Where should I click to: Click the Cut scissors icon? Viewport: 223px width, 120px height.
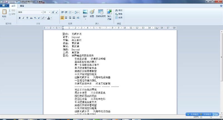[9, 10]
